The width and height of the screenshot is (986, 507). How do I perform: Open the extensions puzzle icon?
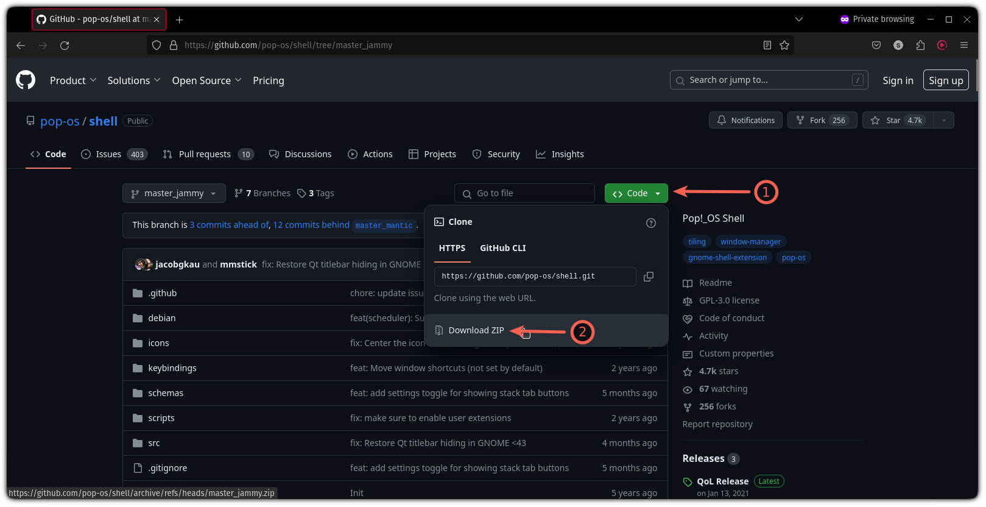pos(920,45)
